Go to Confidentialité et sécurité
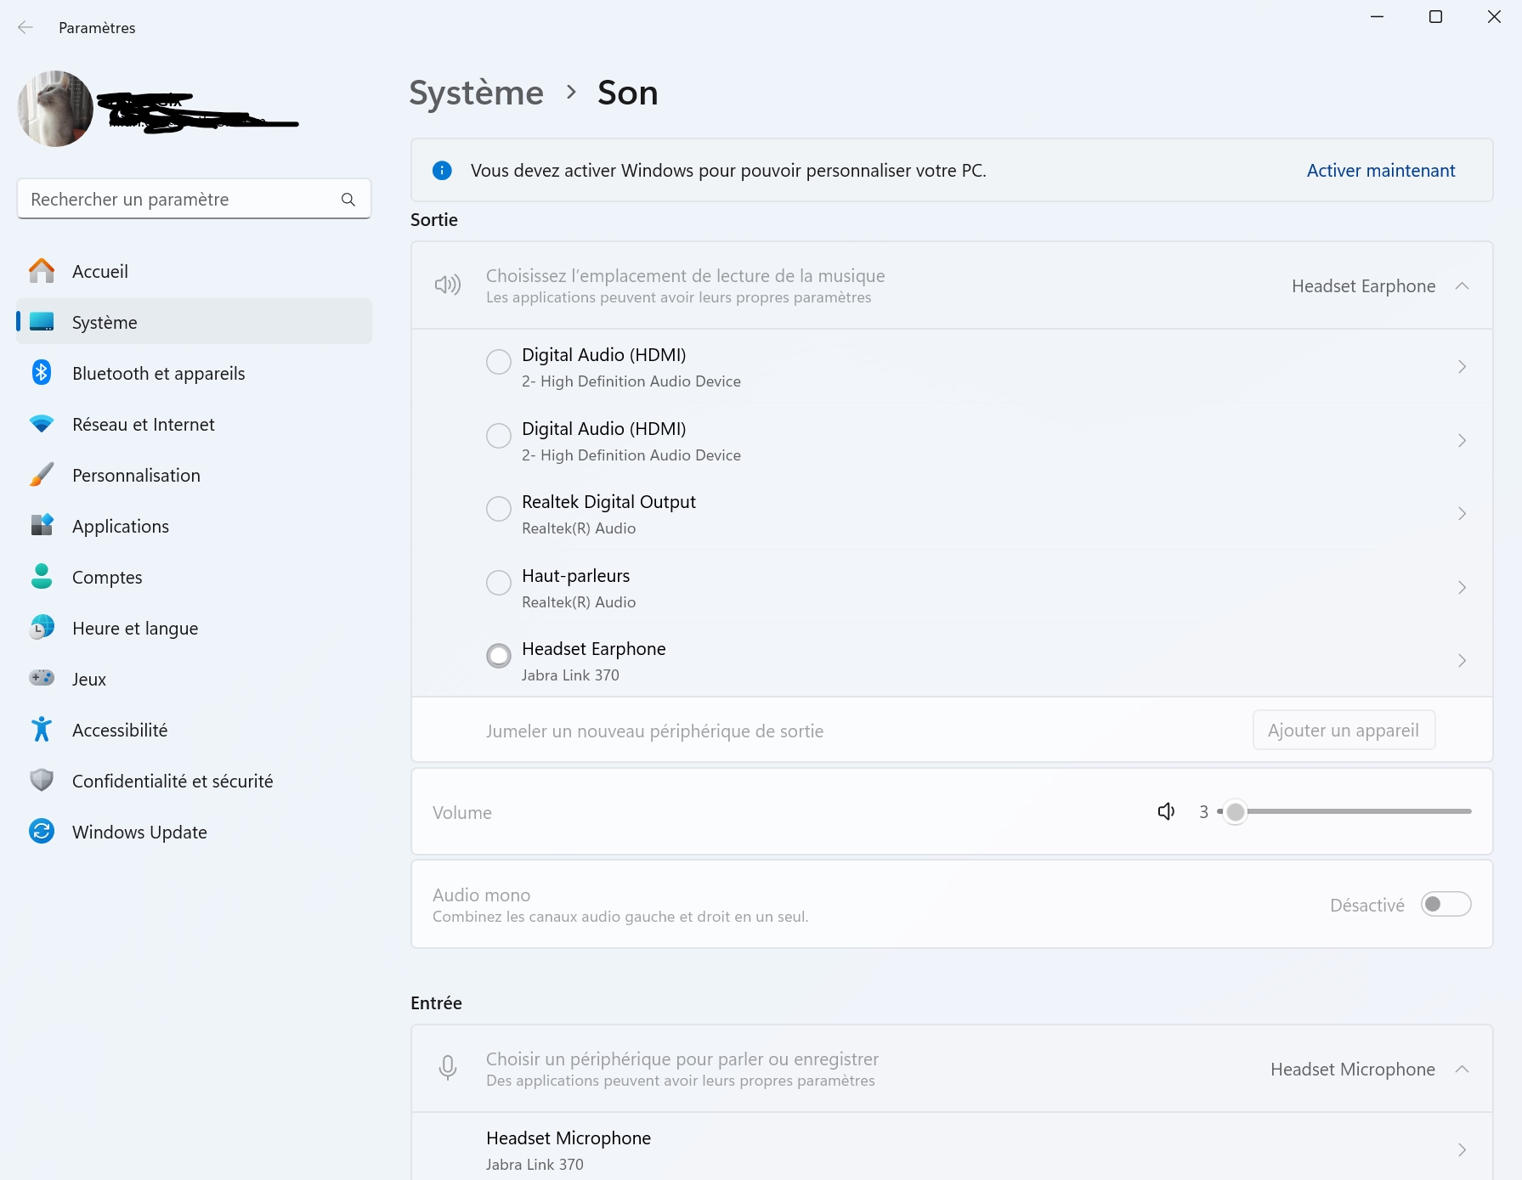 tap(172, 781)
